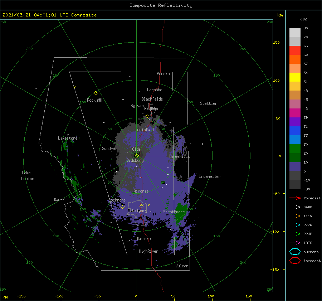Click the HighRiver label
Image resolution: width=322 pixels, height=301 pixels.
pos(148,251)
